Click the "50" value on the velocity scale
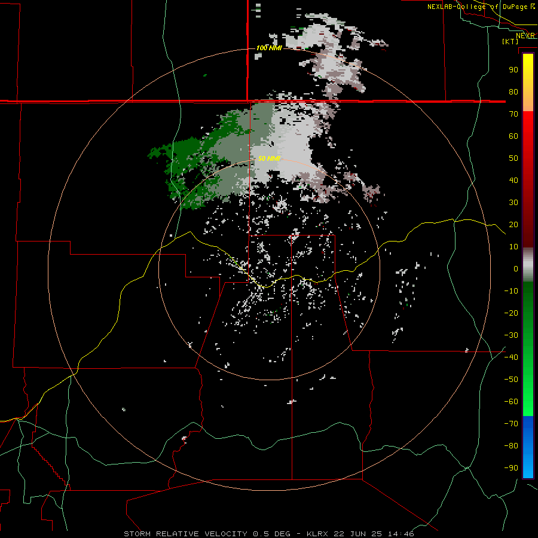The image size is (538, 538). click(x=513, y=158)
